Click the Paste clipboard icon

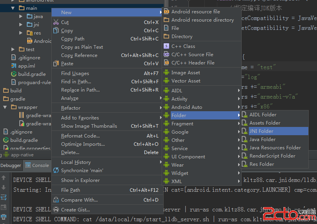tap(56, 63)
